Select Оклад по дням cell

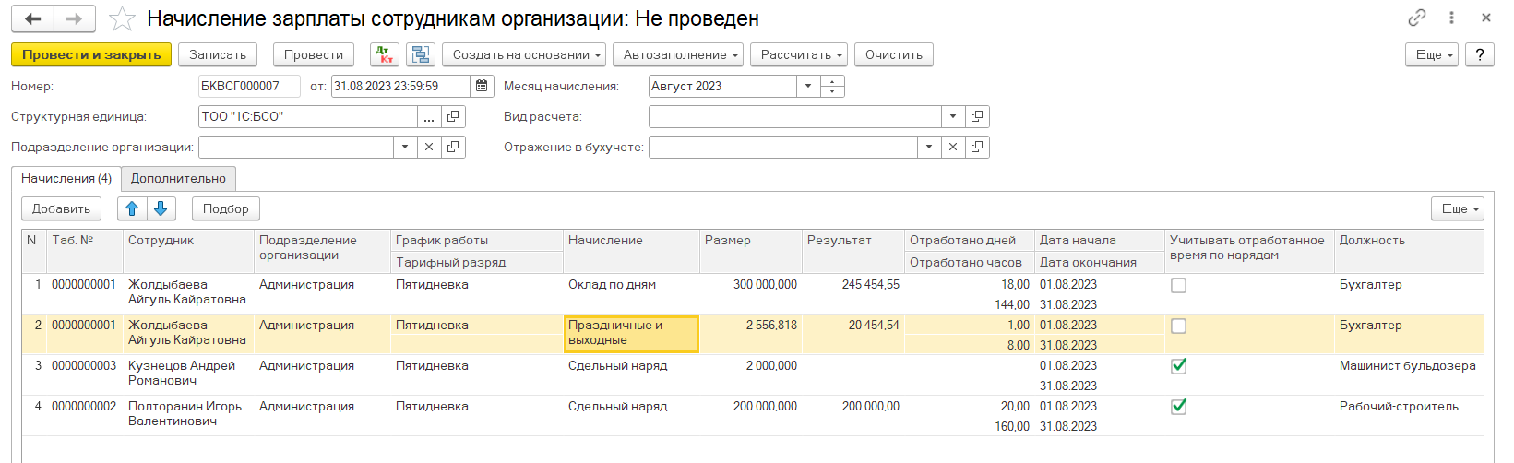coord(631,293)
